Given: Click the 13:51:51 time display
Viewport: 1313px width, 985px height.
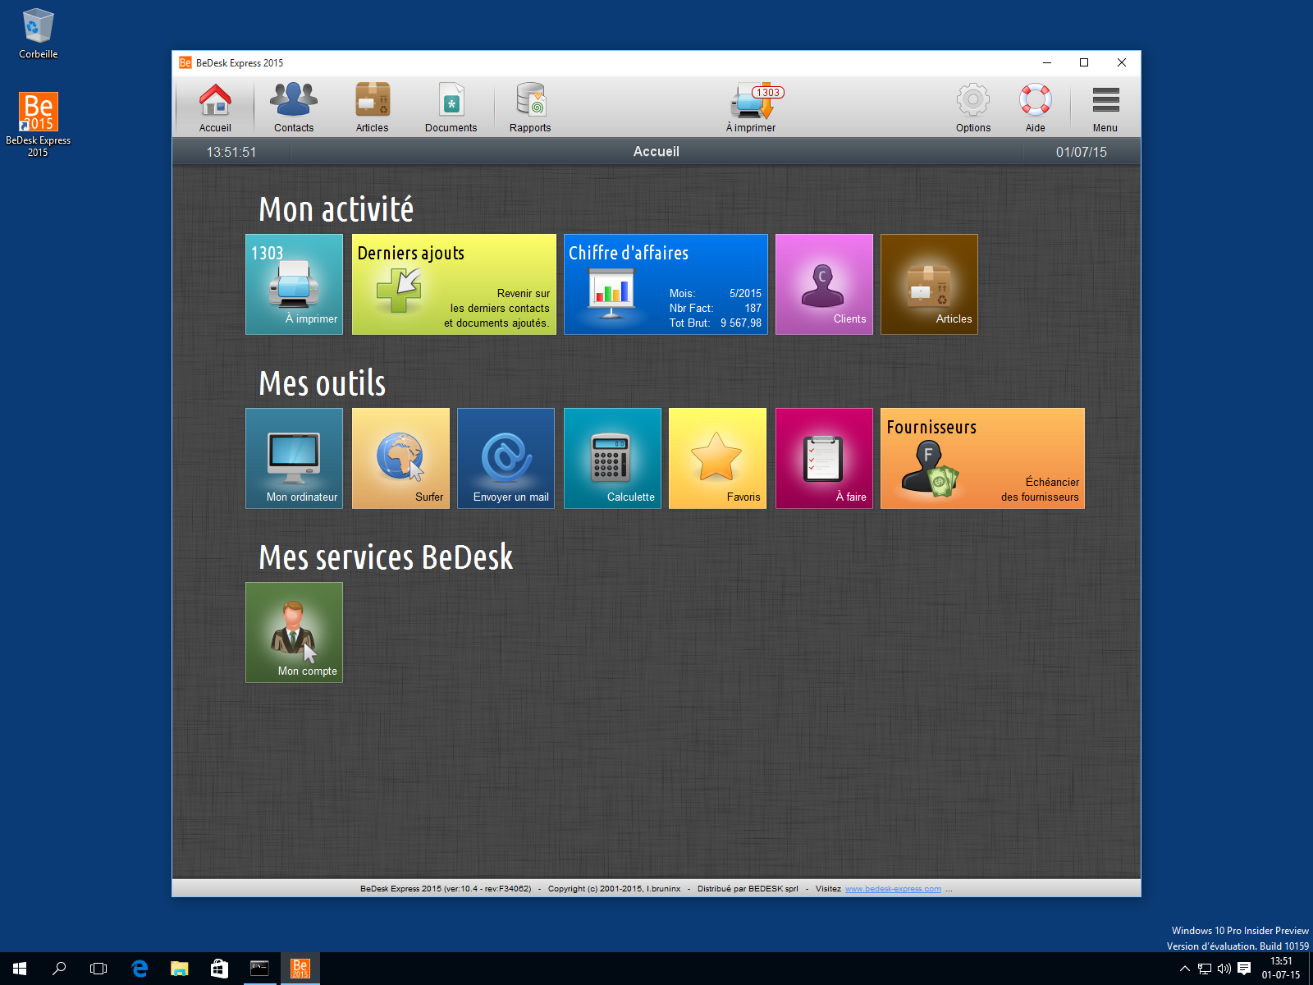Looking at the screenshot, I should 231,152.
